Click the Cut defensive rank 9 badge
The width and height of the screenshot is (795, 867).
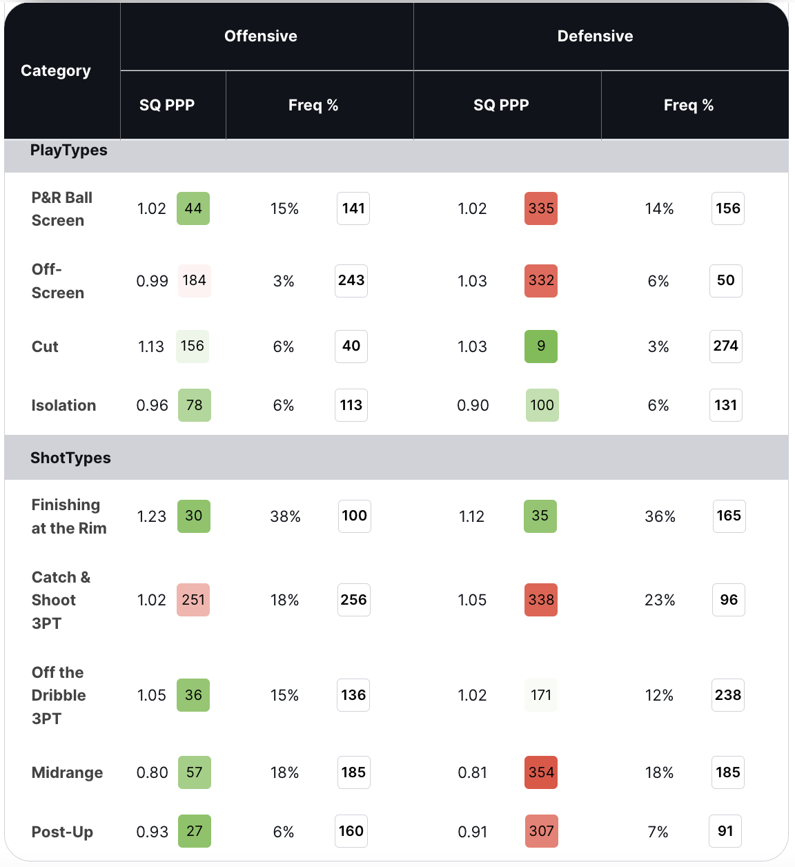(541, 346)
